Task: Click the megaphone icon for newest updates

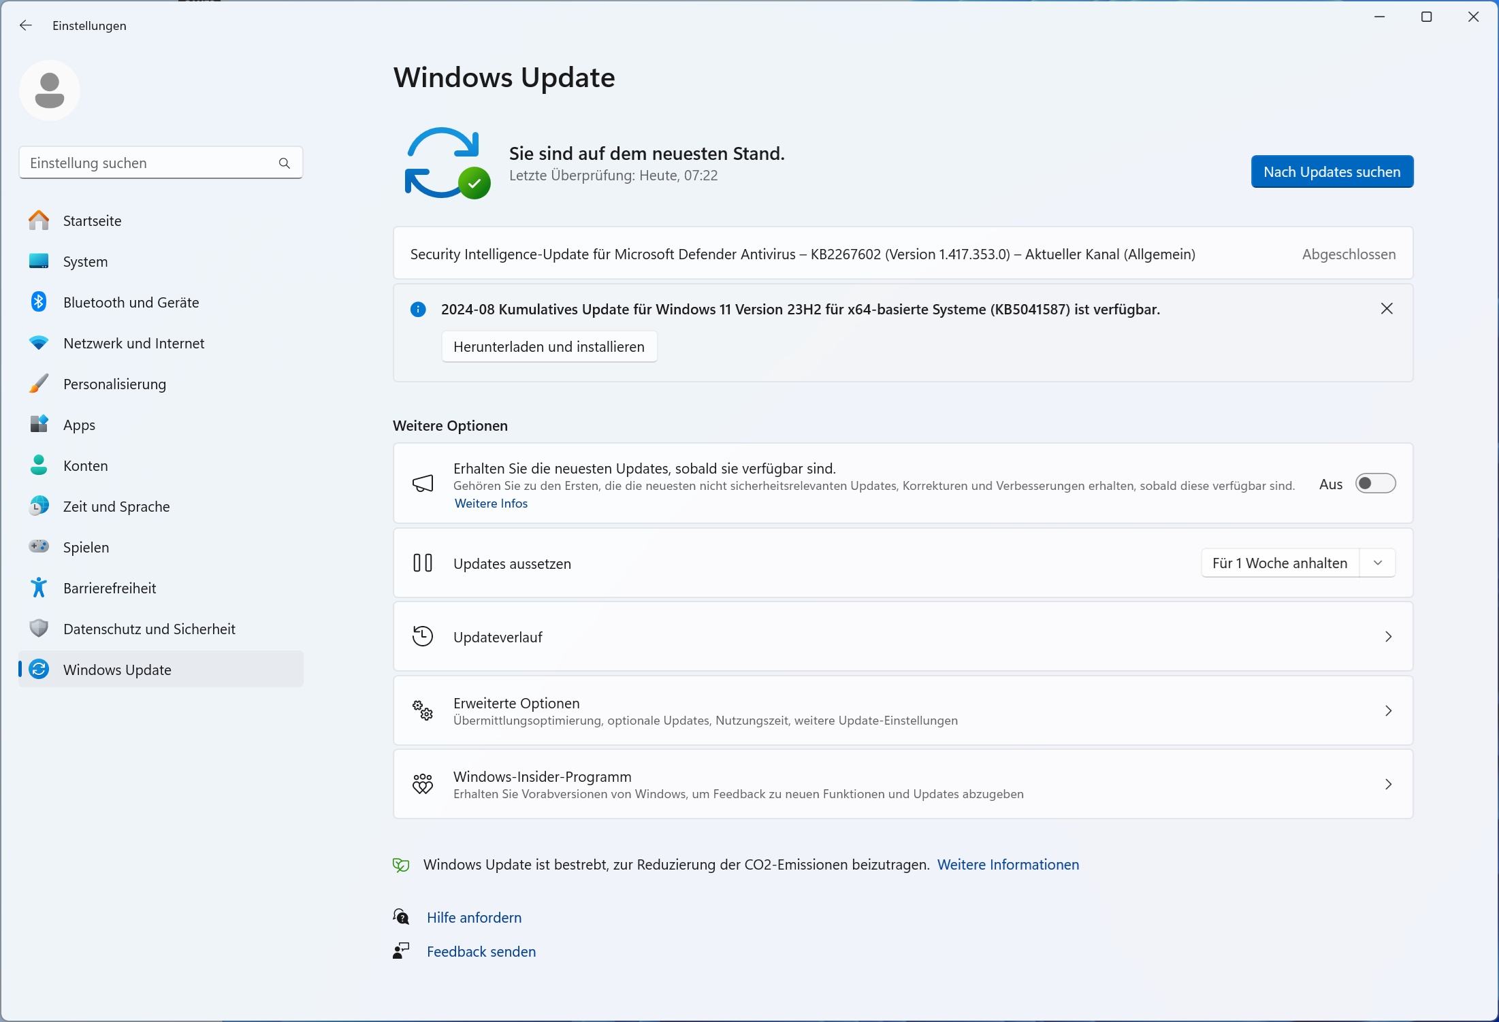Action: (423, 484)
